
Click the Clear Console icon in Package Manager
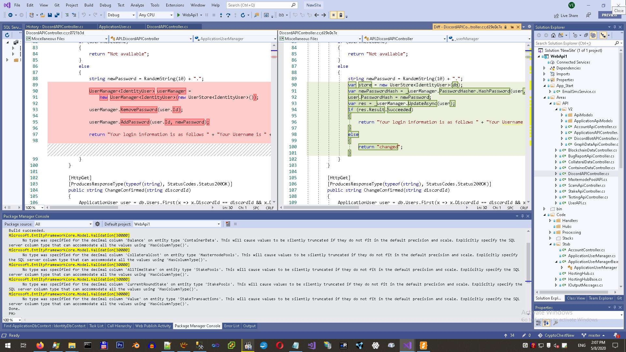pyautogui.click(x=228, y=224)
